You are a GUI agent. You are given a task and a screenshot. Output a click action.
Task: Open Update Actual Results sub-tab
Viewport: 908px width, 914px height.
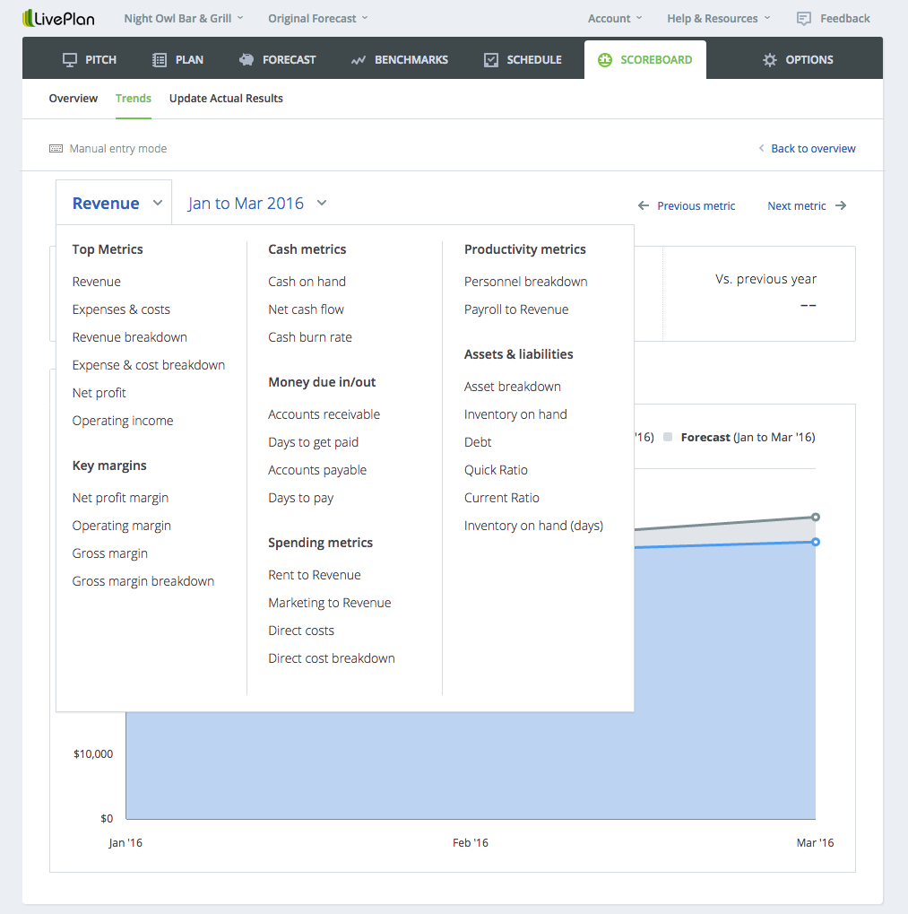pyautogui.click(x=226, y=99)
